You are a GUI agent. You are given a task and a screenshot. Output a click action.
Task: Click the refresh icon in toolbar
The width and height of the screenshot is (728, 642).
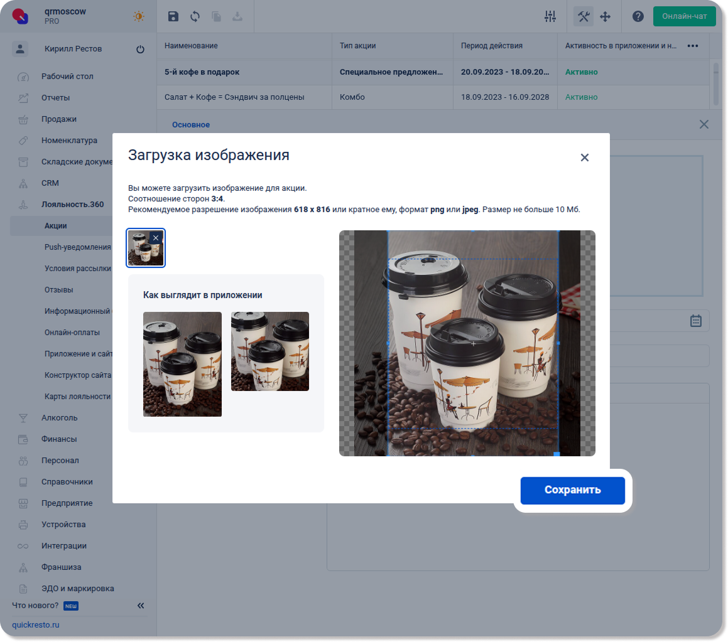[195, 17]
